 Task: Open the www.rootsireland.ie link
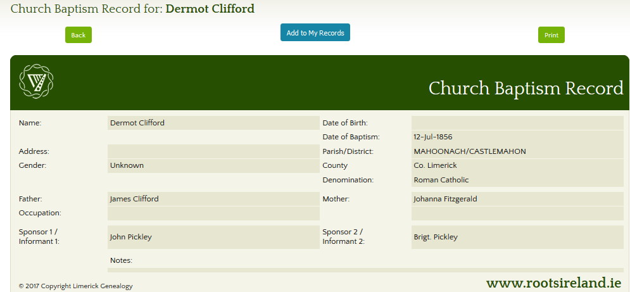tap(553, 282)
